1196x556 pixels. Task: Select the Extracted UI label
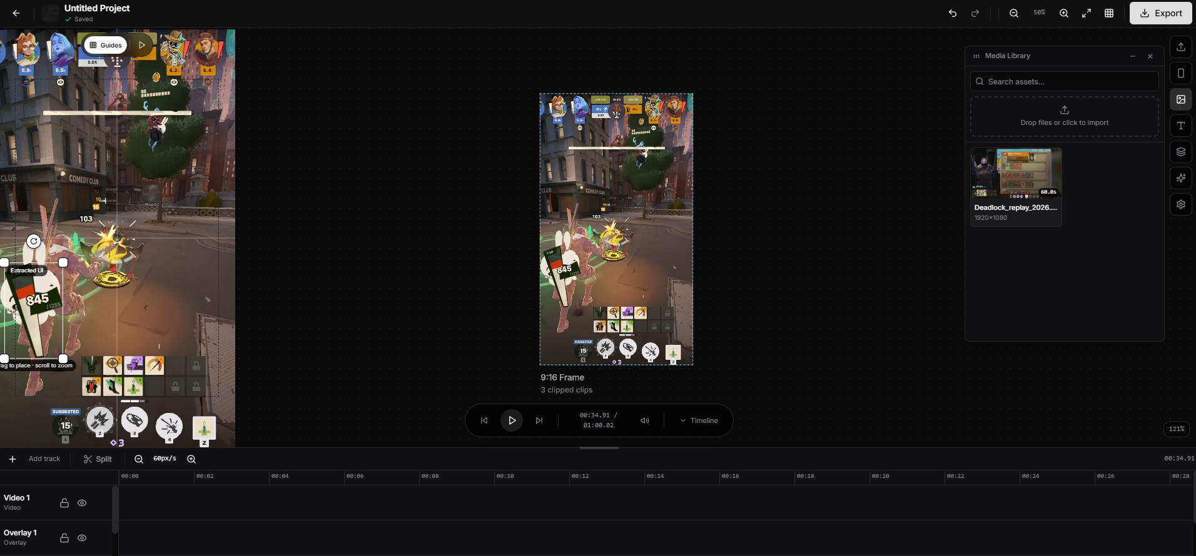(x=27, y=271)
